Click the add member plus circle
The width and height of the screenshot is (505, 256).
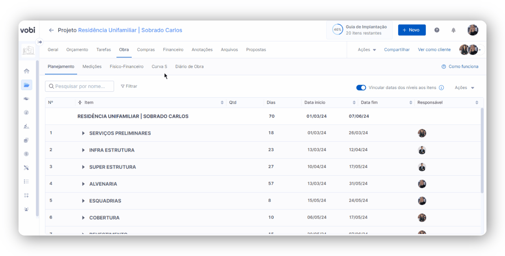click(481, 50)
